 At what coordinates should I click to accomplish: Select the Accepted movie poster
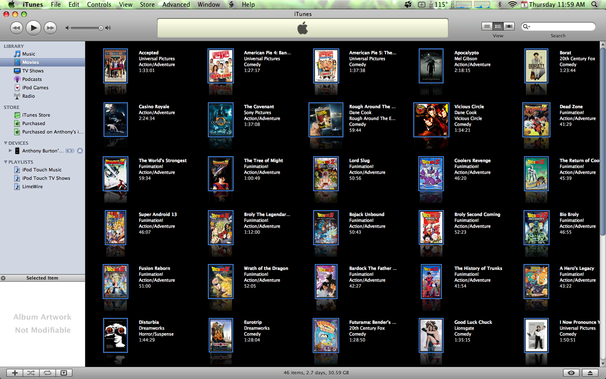point(115,66)
